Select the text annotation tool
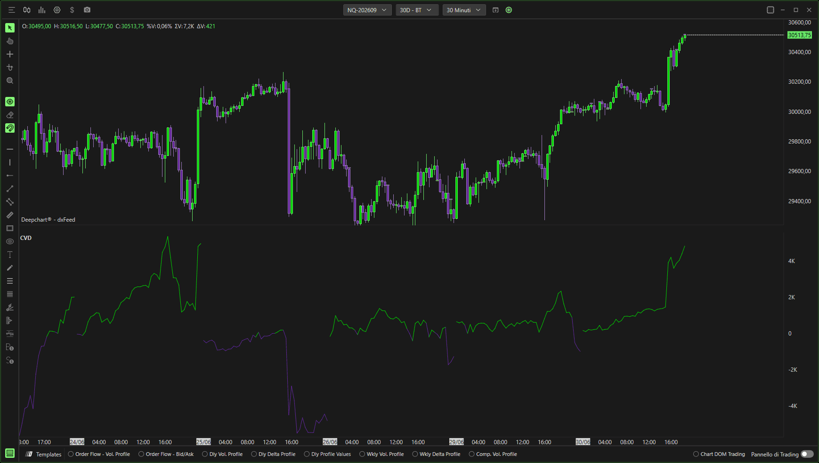The width and height of the screenshot is (819, 463). [x=10, y=255]
